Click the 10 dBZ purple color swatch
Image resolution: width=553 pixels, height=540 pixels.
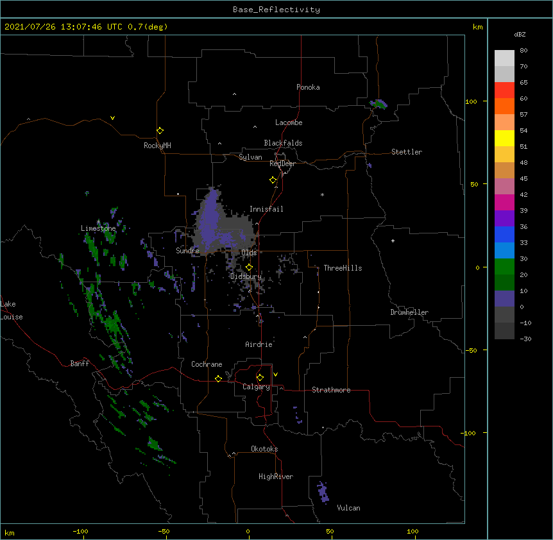[x=504, y=299]
